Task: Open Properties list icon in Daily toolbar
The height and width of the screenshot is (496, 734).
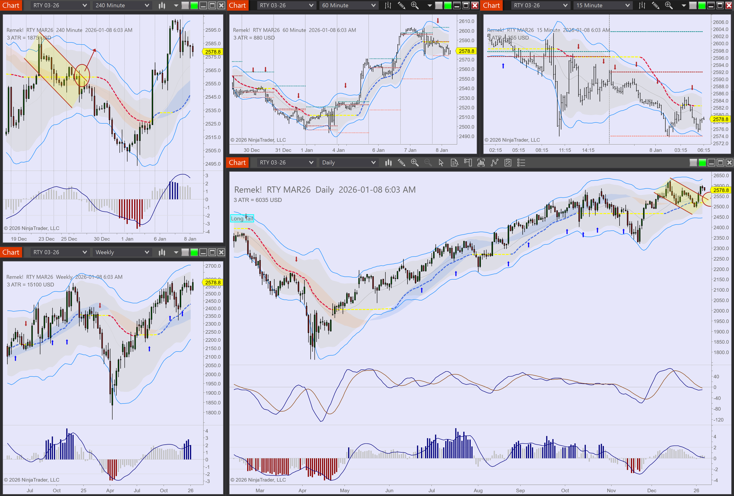Action: 521,163
